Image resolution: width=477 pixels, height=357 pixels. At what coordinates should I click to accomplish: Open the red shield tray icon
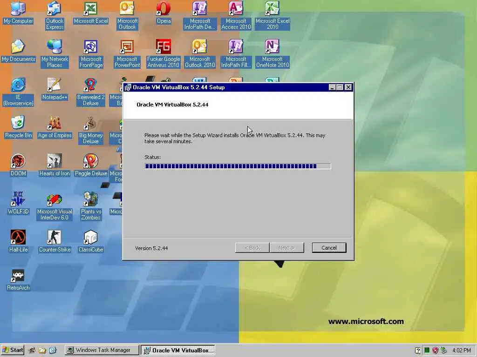pyautogui.click(x=436, y=350)
